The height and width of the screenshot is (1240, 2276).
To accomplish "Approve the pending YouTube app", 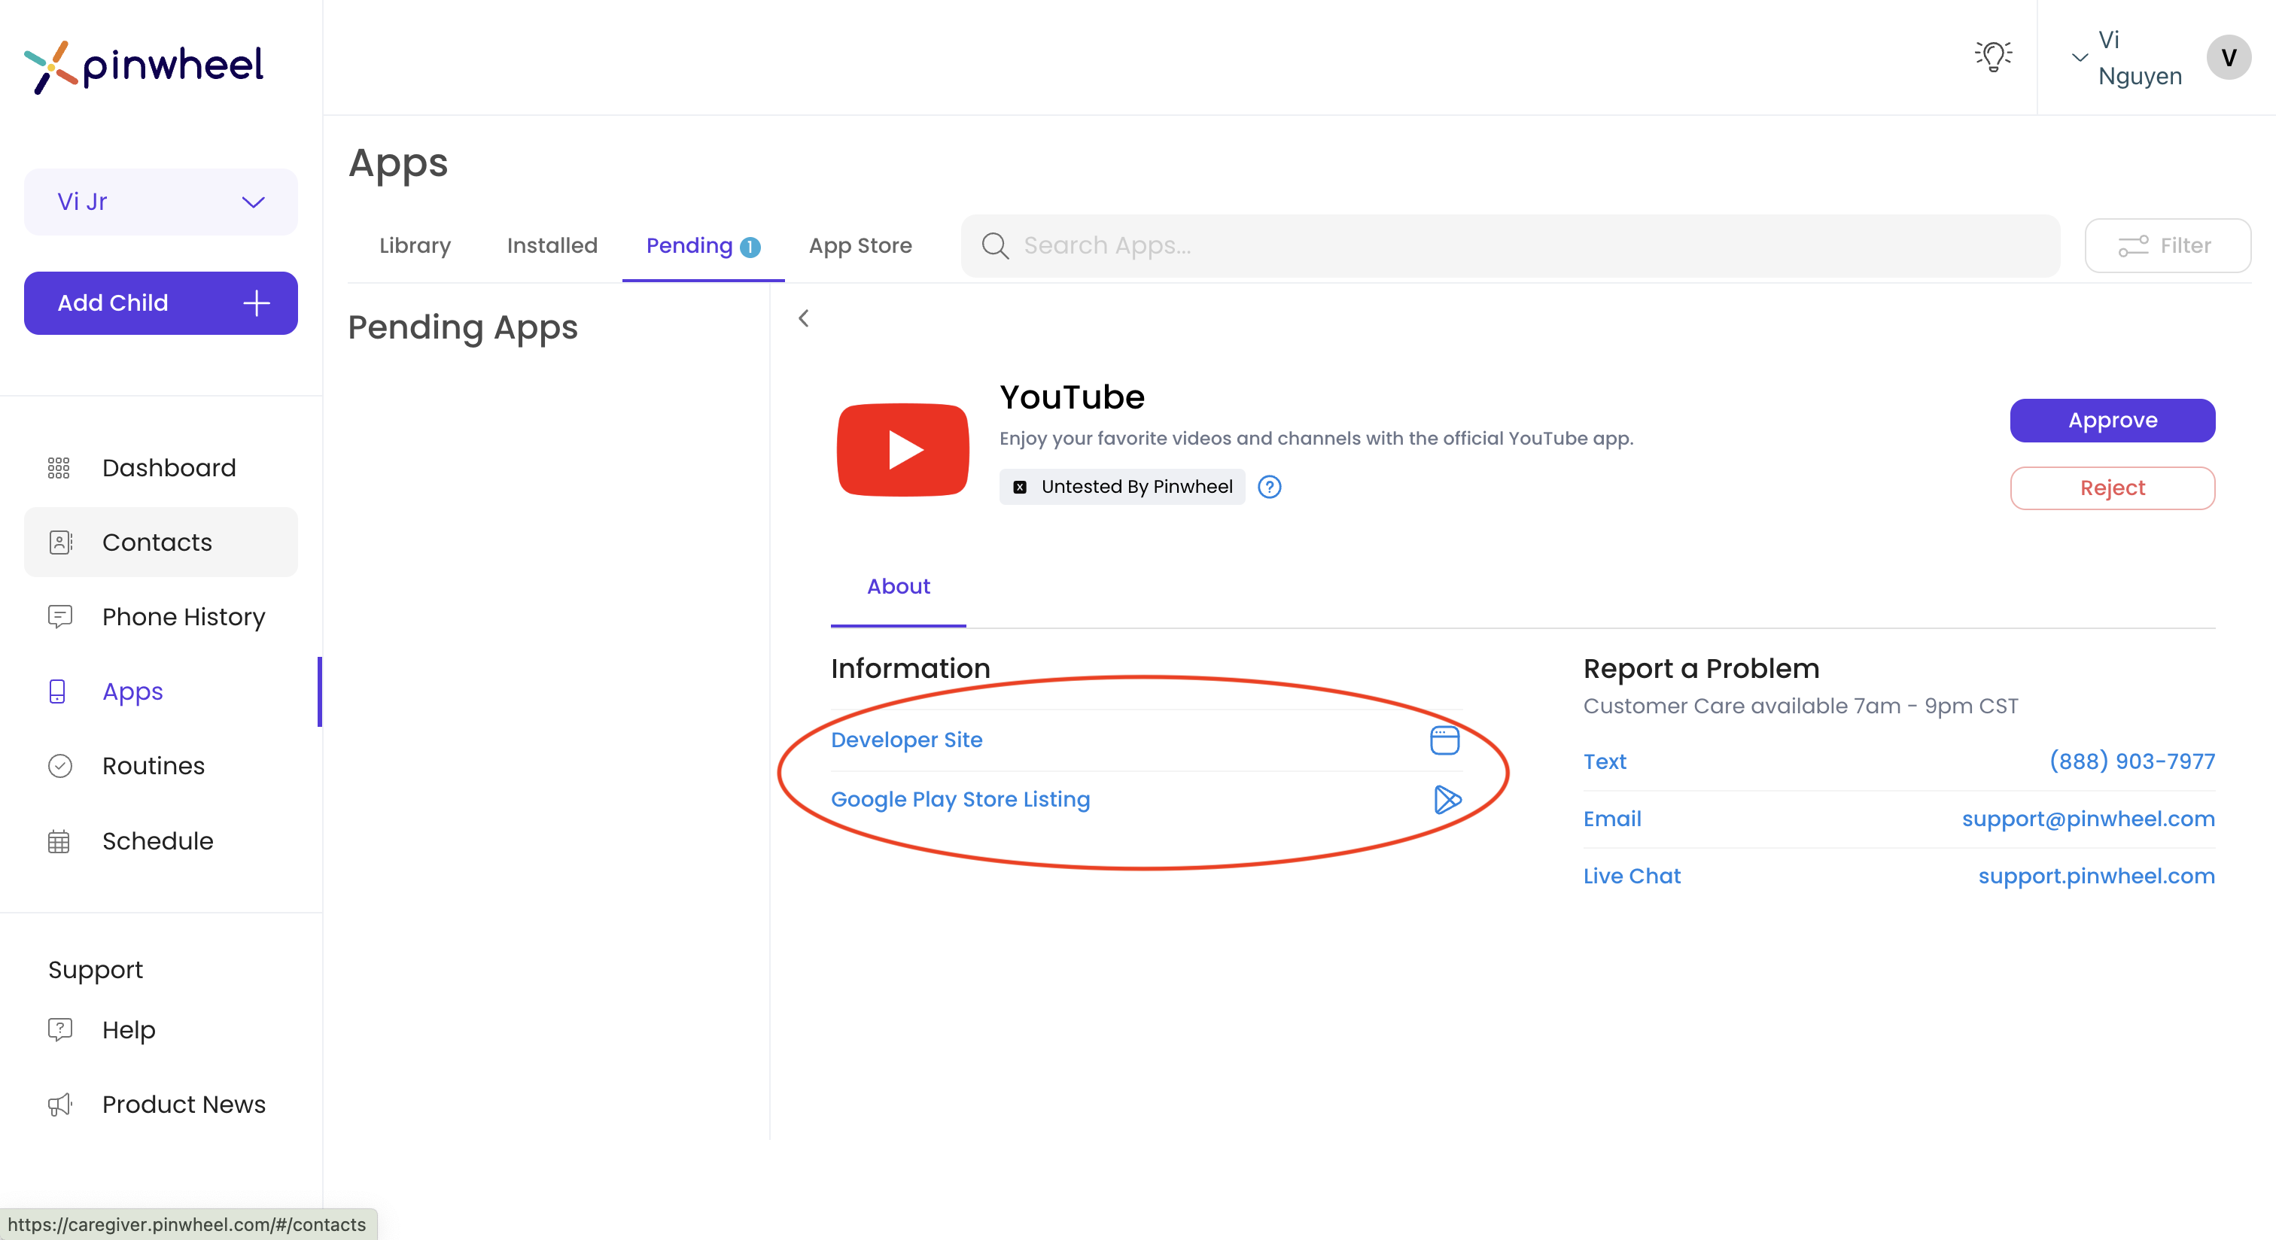I will click(x=2112, y=420).
